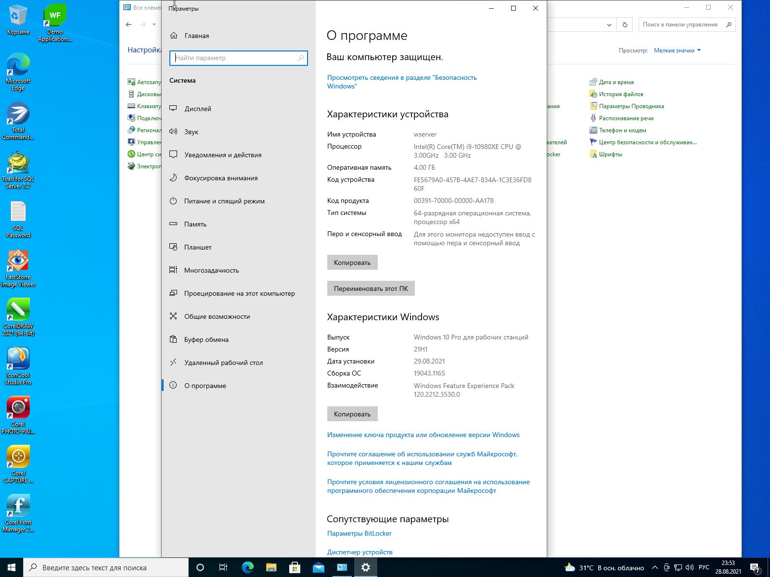Viewport: 770px width, 577px height.
Task: Open the Demo Application desktop shortcut
Action: click(x=55, y=23)
